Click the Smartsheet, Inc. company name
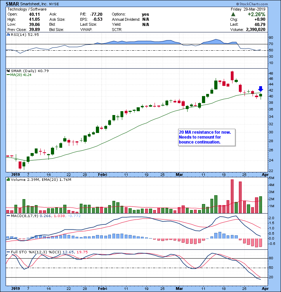 tap(34, 4)
